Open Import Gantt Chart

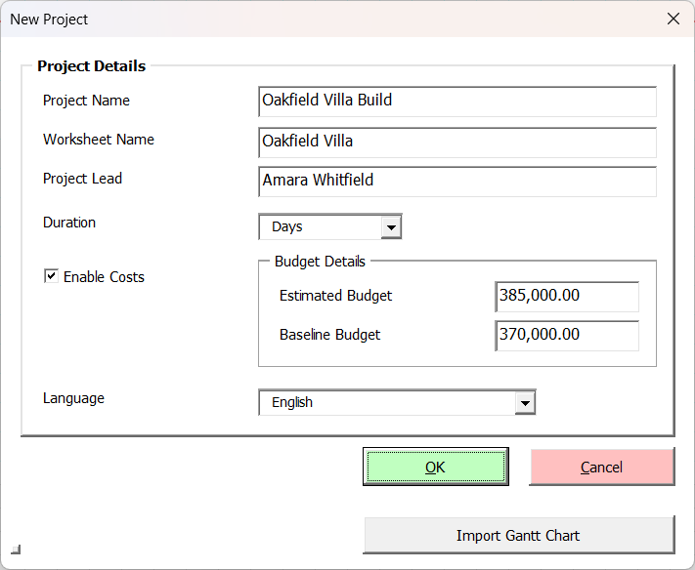[x=519, y=535]
